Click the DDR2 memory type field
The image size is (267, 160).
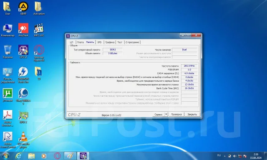tap(113, 50)
